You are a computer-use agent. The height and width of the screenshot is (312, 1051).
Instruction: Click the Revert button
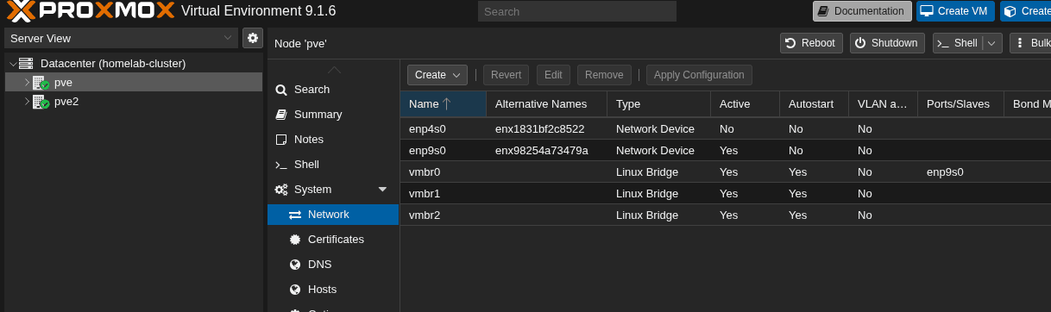coord(506,75)
